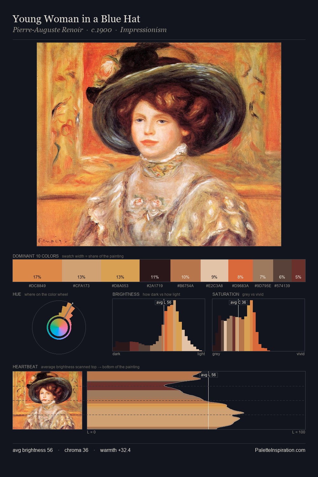Select the 13% swatch above #D8A053
318x477 pixels.
click(x=120, y=271)
